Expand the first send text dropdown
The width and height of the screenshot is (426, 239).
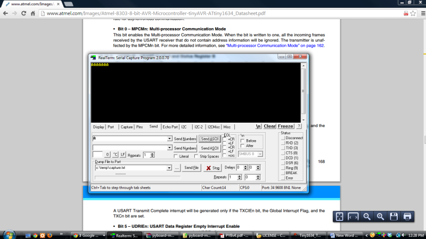(169, 139)
